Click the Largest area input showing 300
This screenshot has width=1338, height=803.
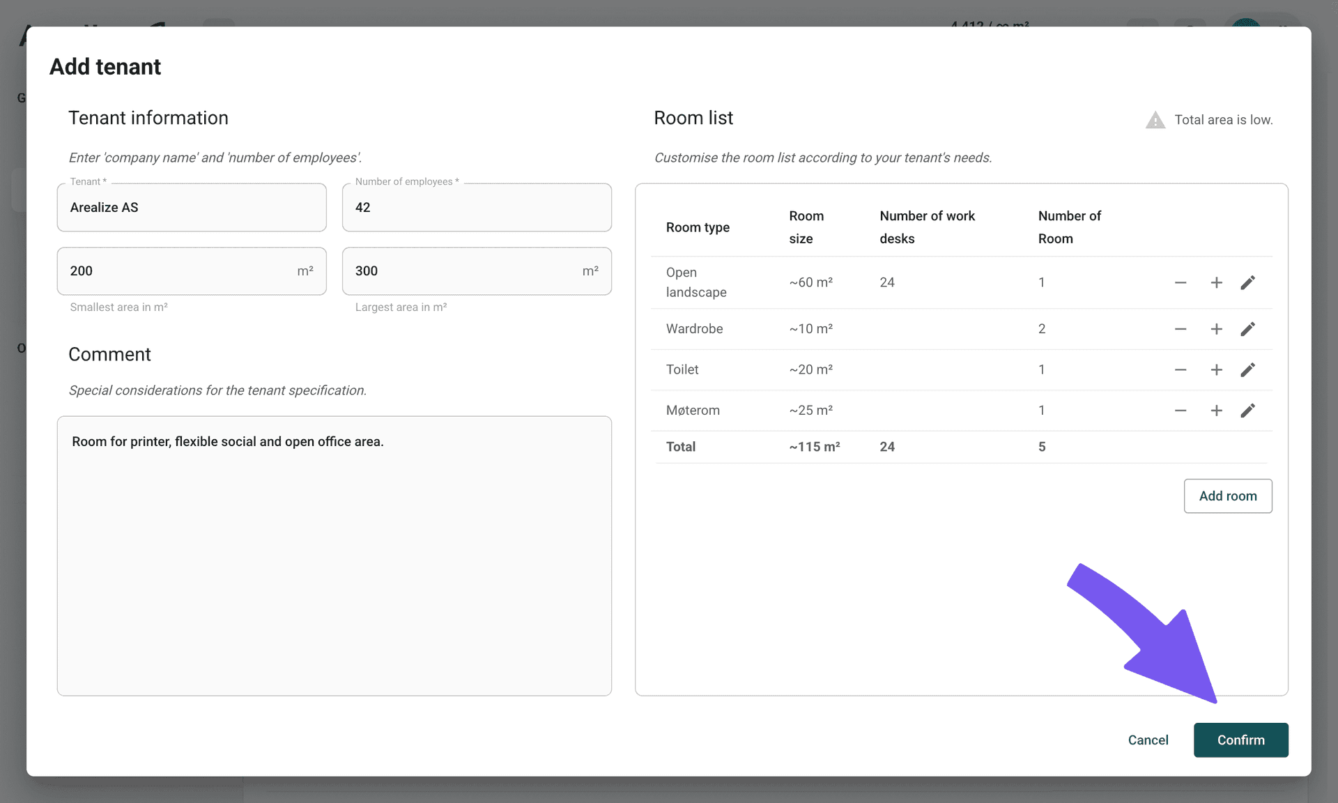click(x=477, y=271)
